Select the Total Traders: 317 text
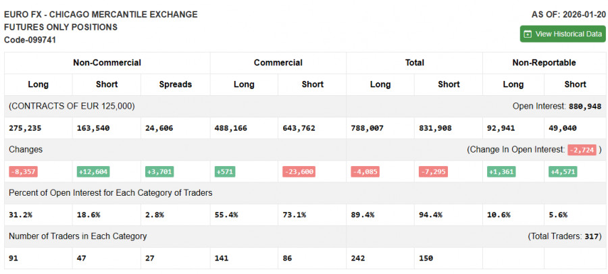Viewport: 608px width, 274px height. (x=565, y=236)
